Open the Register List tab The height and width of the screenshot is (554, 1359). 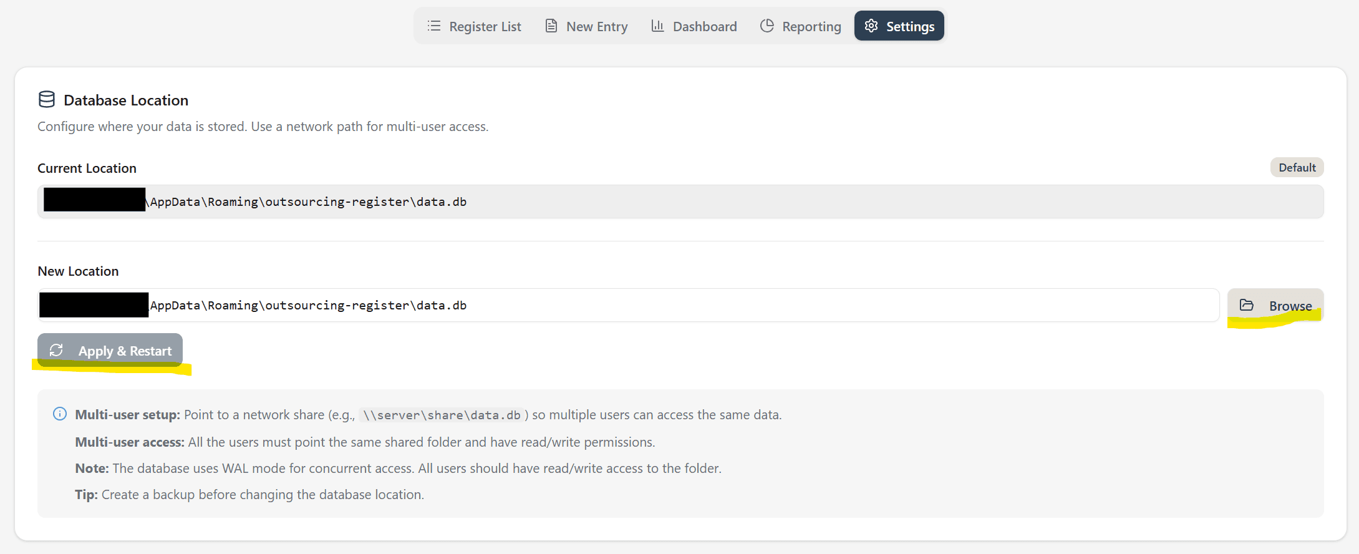point(475,26)
